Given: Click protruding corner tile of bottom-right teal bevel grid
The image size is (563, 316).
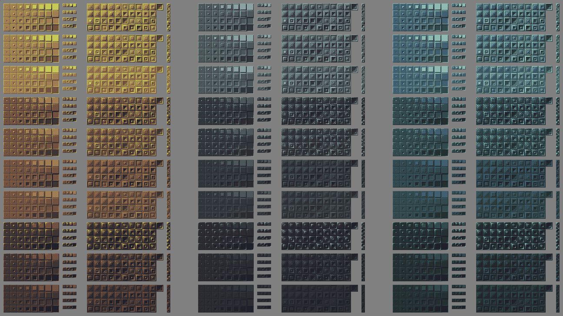Looking at the screenshot, I should (x=549, y=288).
